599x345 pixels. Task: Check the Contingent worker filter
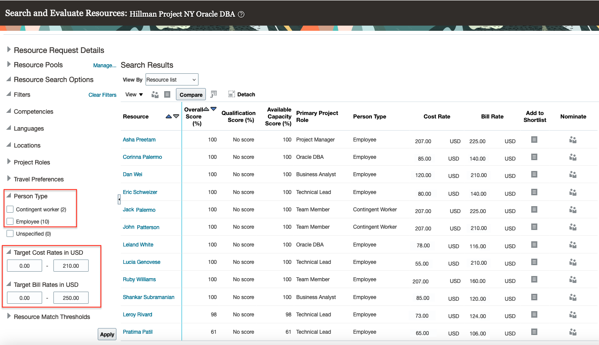pyautogui.click(x=10, y=210)
